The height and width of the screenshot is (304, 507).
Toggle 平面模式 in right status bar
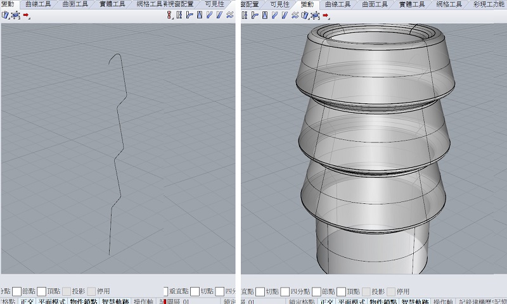(x=352, y=301)
